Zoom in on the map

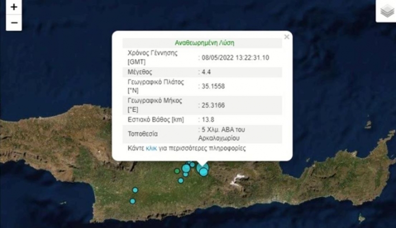pyautogui.click(x=14, y=7)
